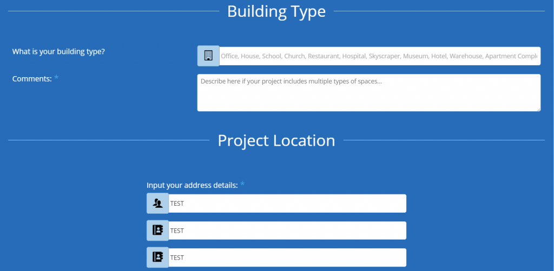Click the divider line left of Project Location

[108, 140]
